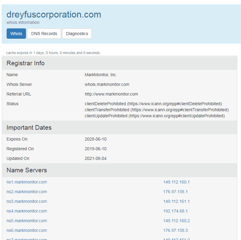Viewport: 241px width, 240px height.
Task: Select the ns5.markmonitor.com link
Action: pyautogui.click(x=27, y=221)
